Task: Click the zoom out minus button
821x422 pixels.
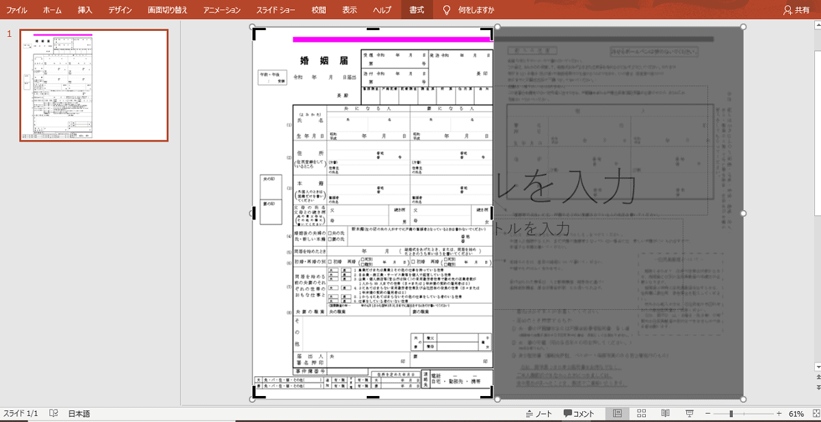Action: coord(708,414)
